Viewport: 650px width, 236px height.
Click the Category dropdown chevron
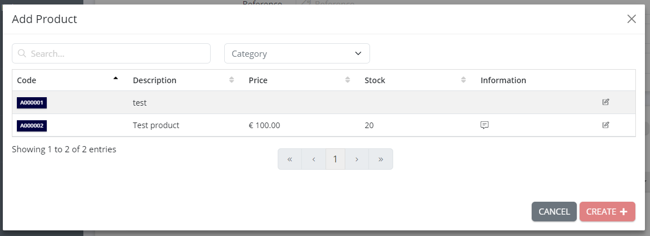pos(359,53)
